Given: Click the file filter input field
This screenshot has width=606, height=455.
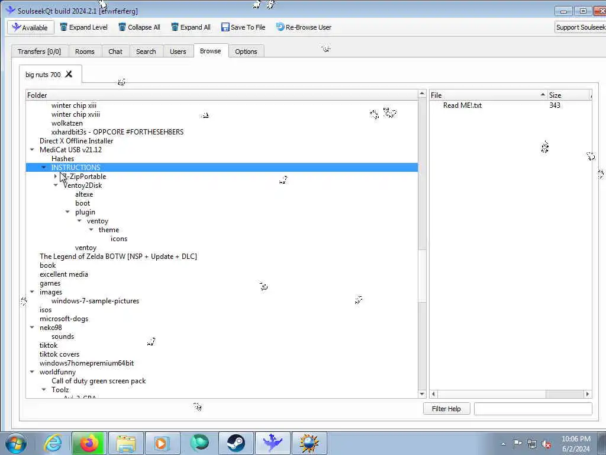Looking at the screenshot, I should [533, 409].
